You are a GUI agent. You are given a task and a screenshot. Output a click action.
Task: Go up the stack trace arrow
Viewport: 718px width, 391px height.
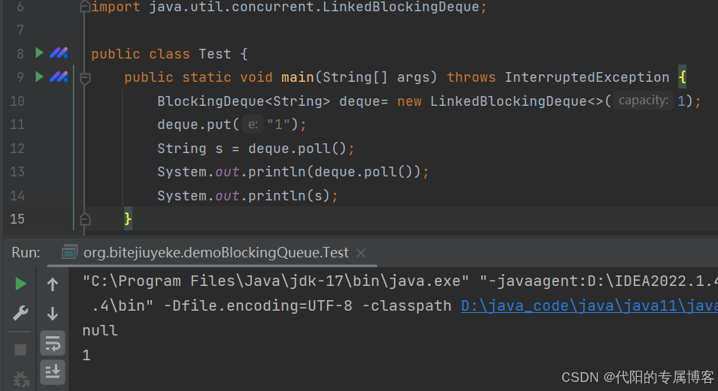pyautogui.click(x=53, y=284)
